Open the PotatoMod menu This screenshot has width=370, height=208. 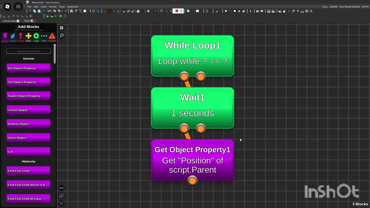click(x=73, y=7)
